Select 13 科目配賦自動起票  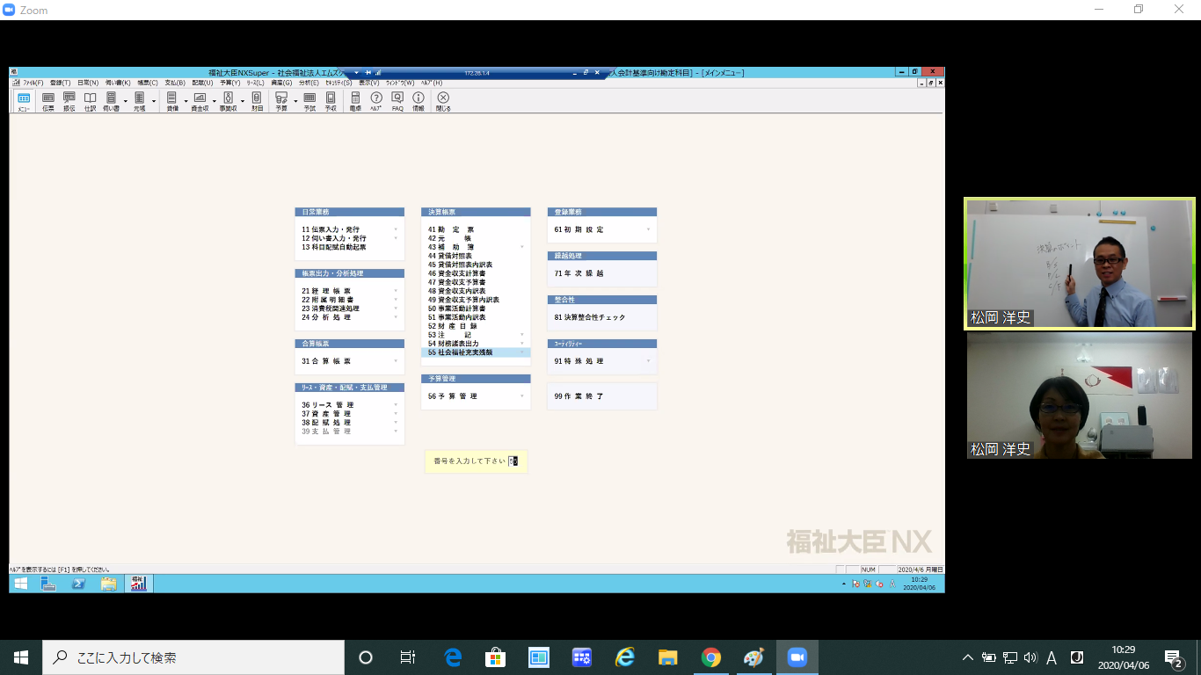pos(334,247)
